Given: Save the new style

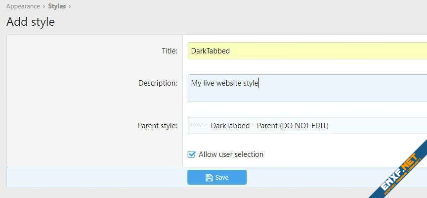Looking at the screenshot, I should tap(217, 177).
